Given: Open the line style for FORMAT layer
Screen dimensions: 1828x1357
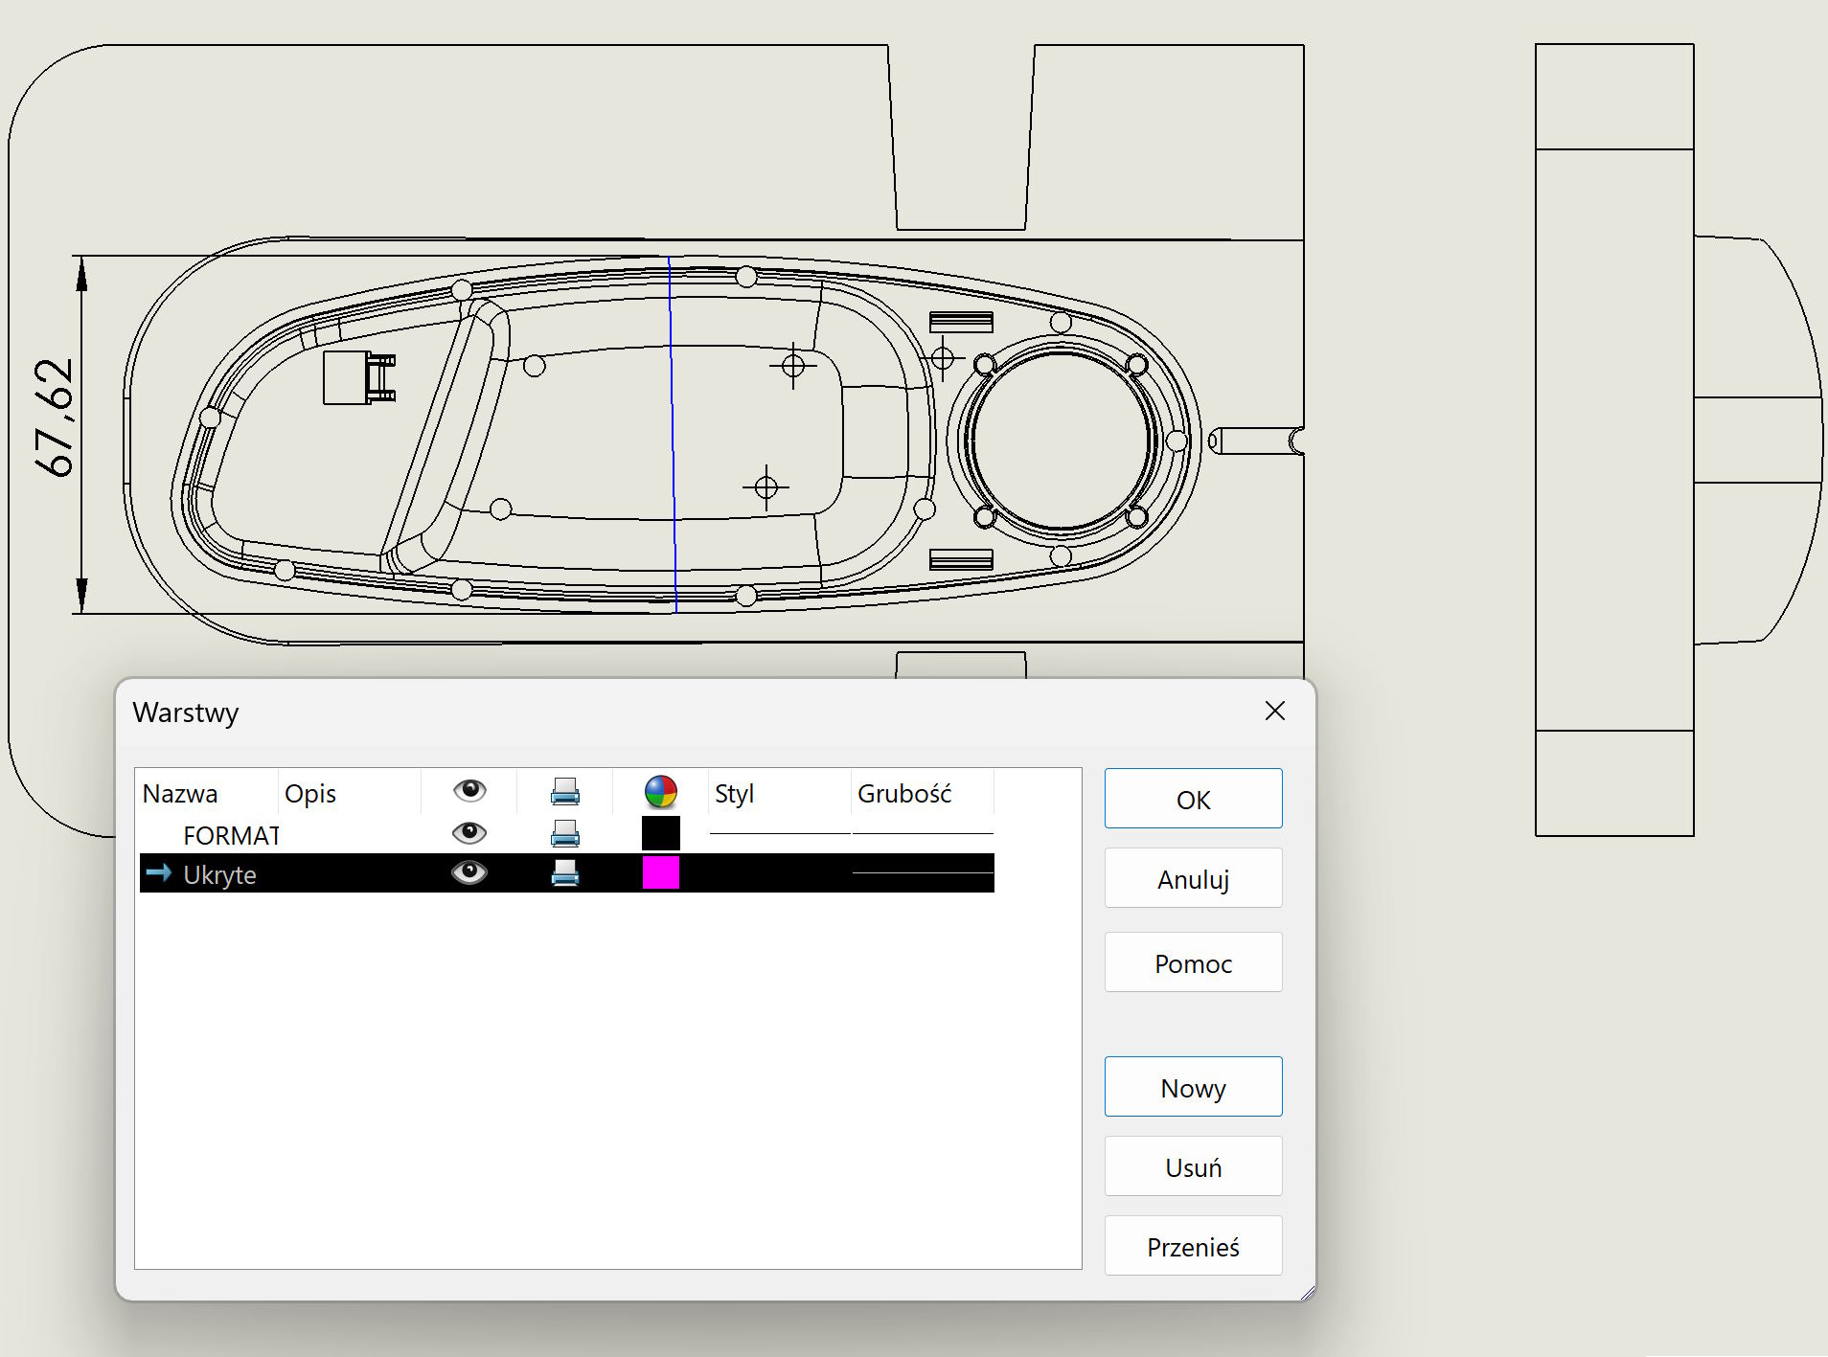Looking at the screenshot, I should click(x=779, y=834).
